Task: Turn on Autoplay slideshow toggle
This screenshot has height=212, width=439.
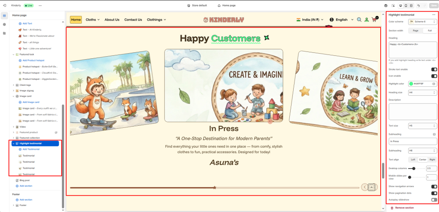Action: [x=434, y=200]
